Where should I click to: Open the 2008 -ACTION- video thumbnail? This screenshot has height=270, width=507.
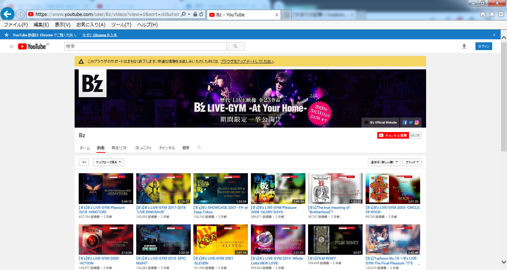point(106,240)
